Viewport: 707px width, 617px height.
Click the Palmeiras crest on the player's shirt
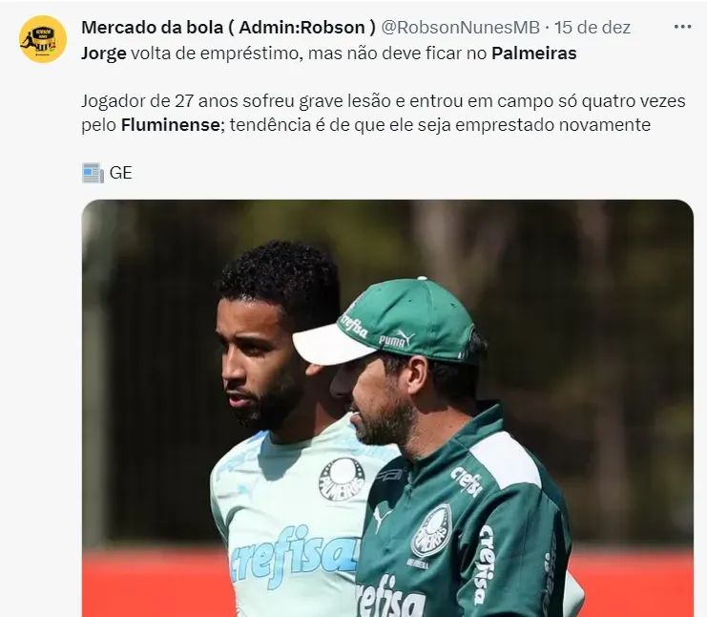(x=342, y=479)
